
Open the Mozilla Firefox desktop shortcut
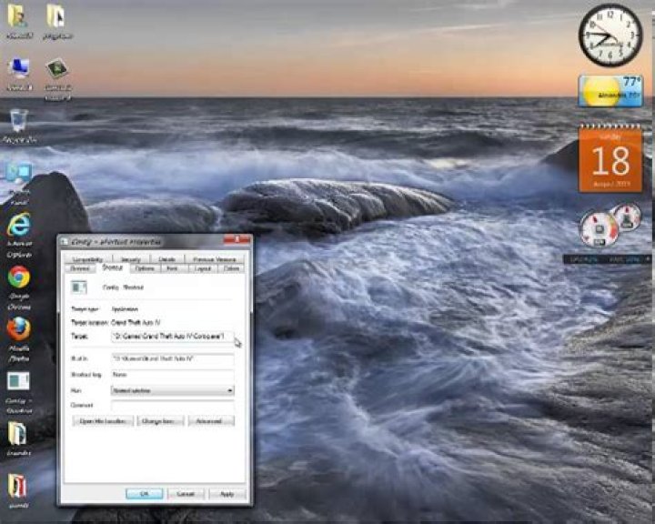[18, 328]
